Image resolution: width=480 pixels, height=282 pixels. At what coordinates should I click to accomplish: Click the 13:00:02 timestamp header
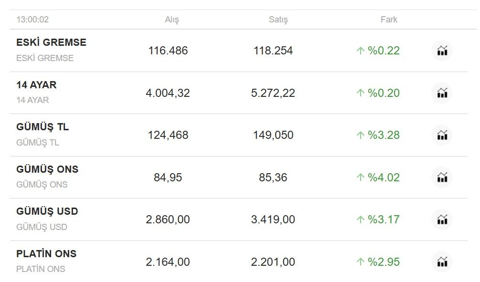32,20
